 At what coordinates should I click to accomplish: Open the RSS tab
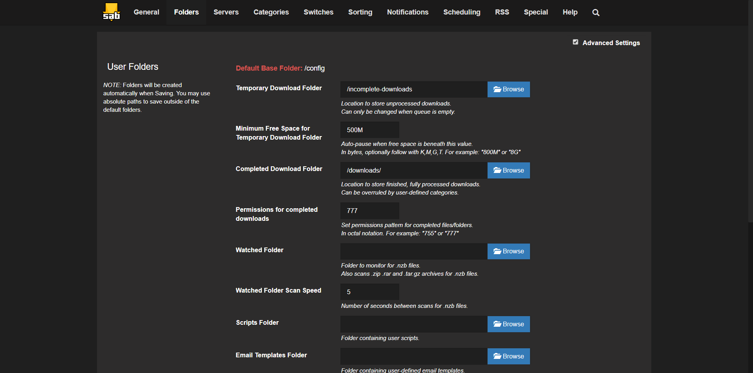click(x=502, y=13)
